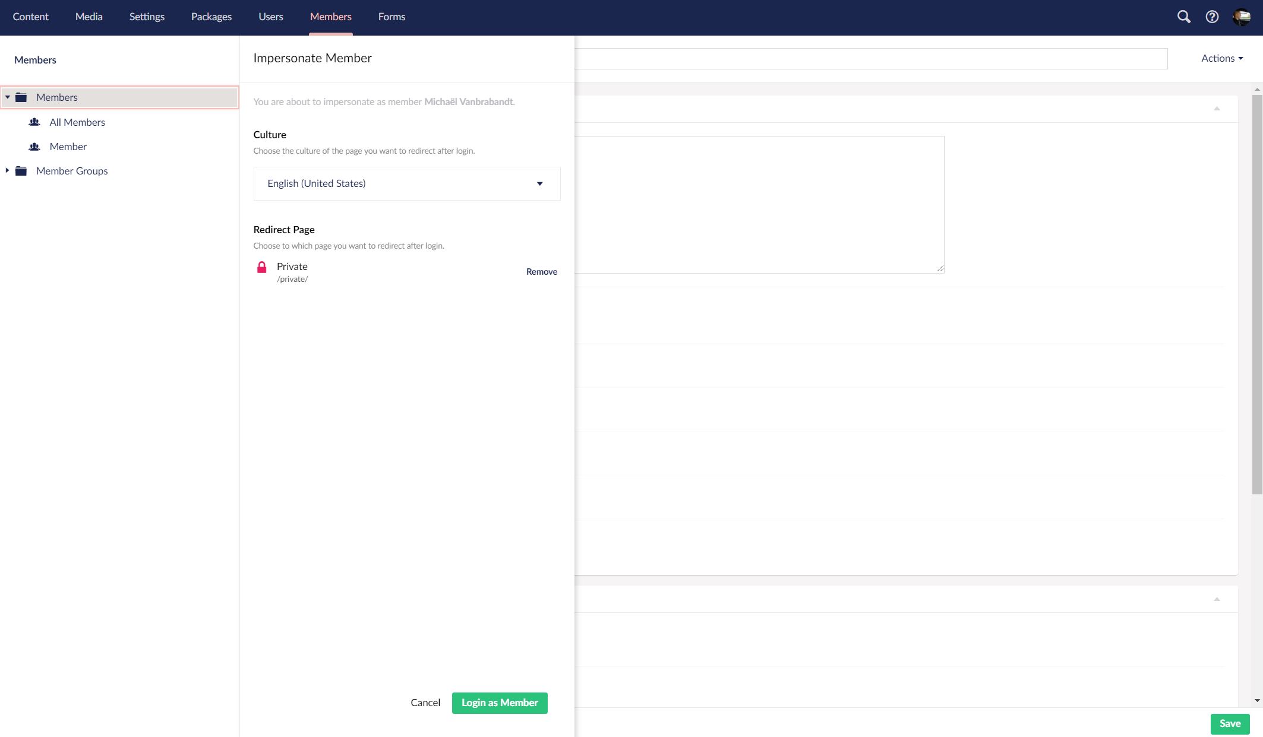Expand the Member Groups tree node
1263x737 pixels.
pyautogui.click(x=7, y=171)
